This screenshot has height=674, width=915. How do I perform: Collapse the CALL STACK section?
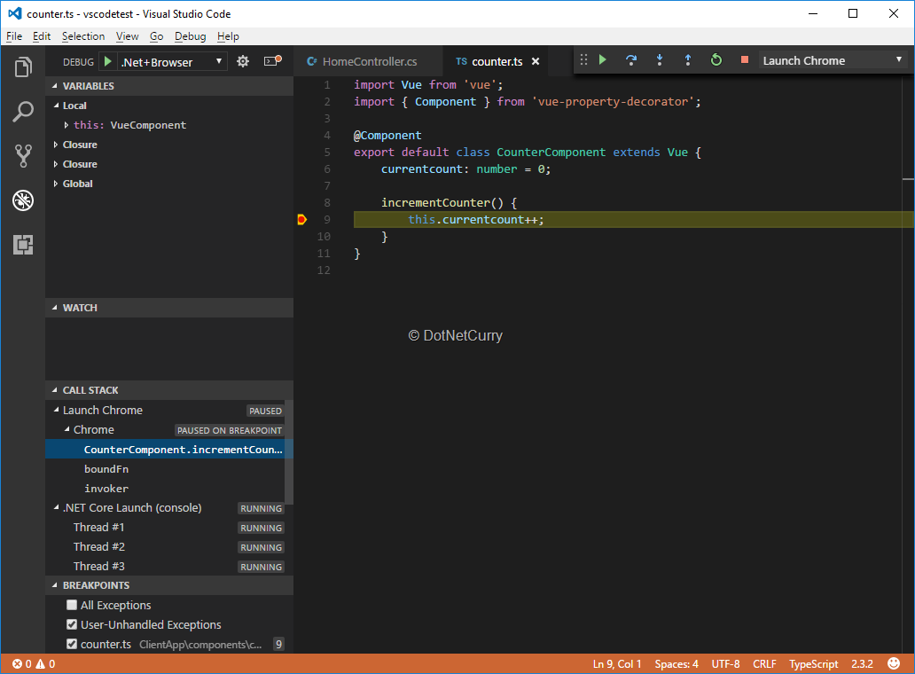click(x=55, y=390)
